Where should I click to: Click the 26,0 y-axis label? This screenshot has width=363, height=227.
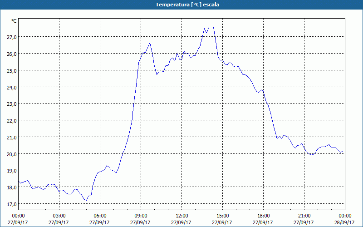pos(12,54)
